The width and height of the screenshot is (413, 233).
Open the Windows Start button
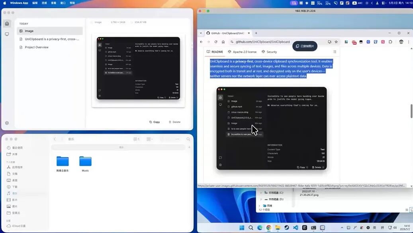point(242,227)
